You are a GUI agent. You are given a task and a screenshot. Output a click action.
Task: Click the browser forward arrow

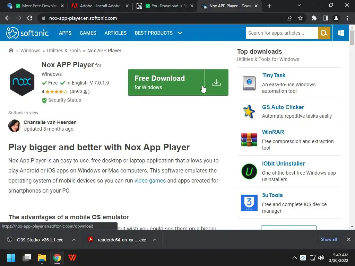click(x=19, y=18)
